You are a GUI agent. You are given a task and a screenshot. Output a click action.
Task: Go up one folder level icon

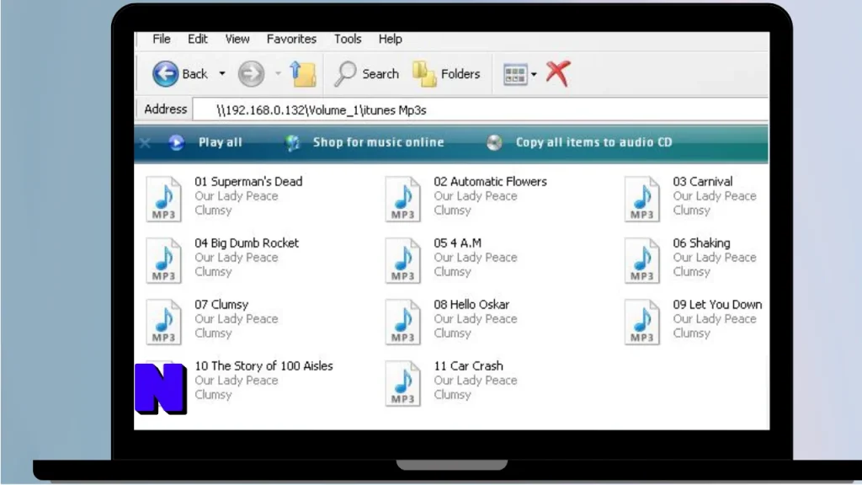(x=303, y=74)
